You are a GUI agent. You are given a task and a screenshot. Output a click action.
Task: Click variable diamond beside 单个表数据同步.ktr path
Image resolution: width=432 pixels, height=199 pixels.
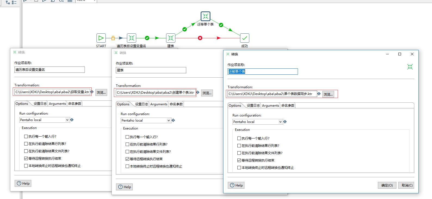pyautogui.click(x=319, y=94)
